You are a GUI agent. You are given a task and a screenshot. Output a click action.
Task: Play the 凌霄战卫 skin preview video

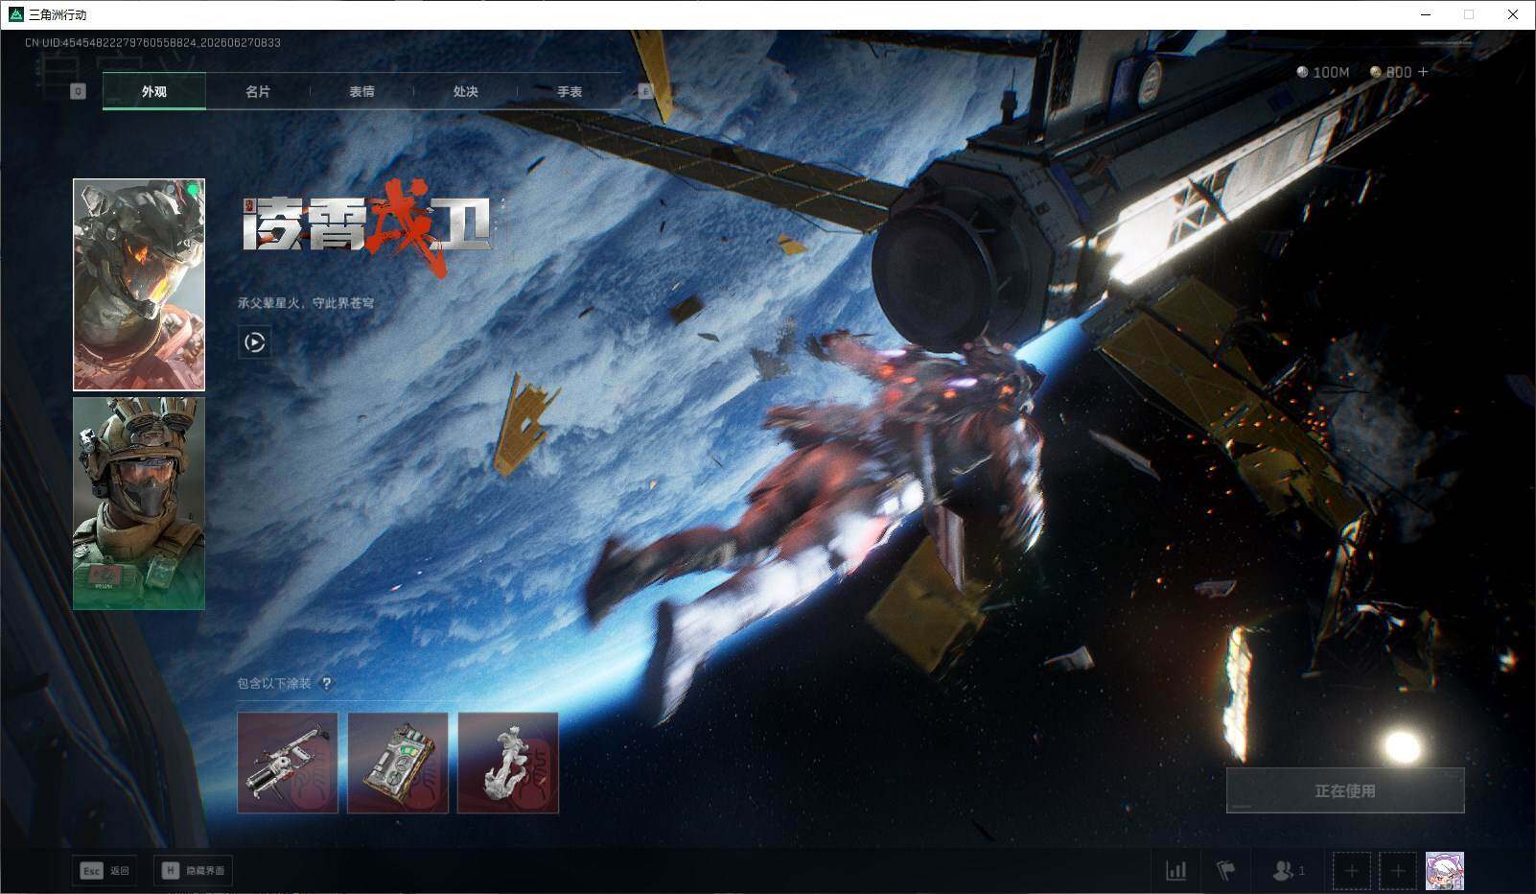(254, 342)
